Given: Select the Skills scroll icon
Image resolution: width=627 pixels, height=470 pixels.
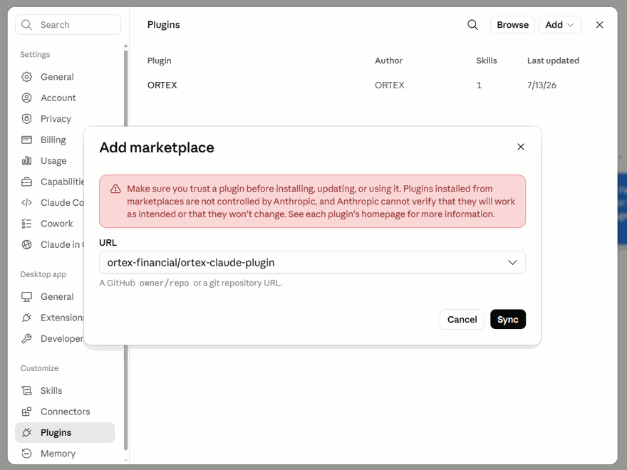Looking at the screenshot, I should (27, 390).
